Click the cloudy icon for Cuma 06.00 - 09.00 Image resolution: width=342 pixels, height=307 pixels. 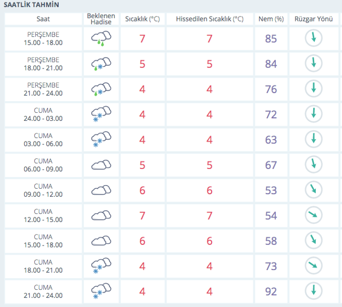(x=101, y=165)
